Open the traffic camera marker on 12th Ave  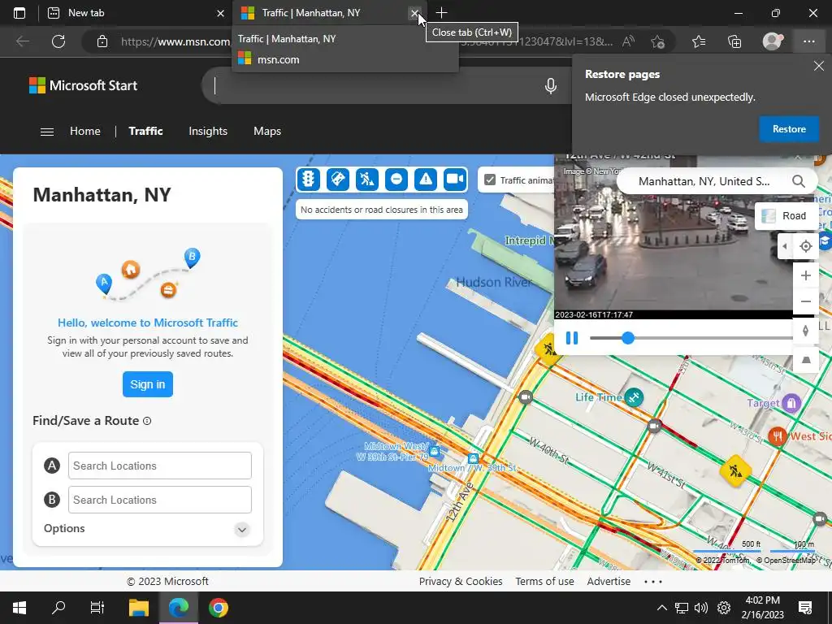click(x=526, y=396)
